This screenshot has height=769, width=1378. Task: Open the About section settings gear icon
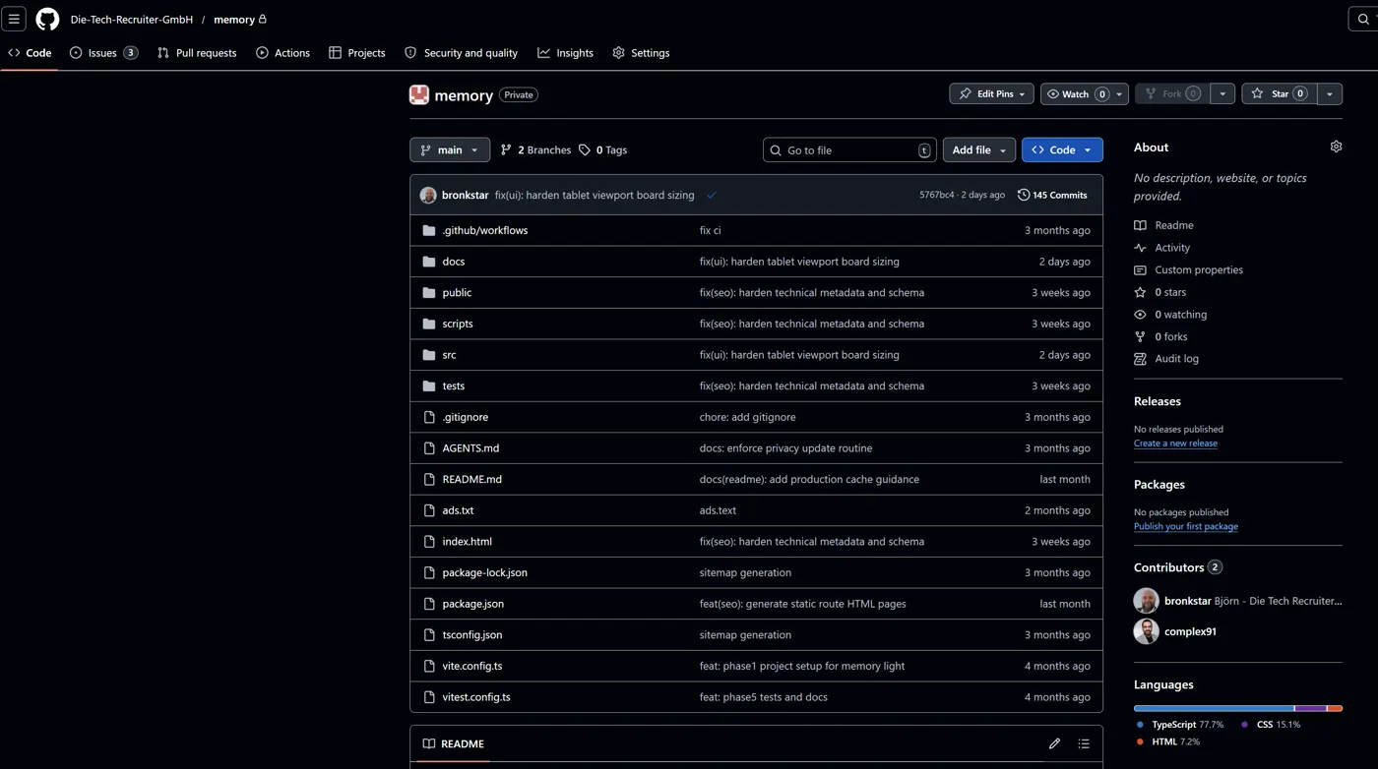click(1336, 146)
